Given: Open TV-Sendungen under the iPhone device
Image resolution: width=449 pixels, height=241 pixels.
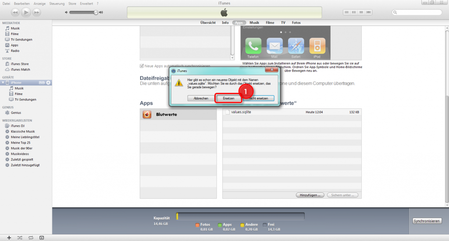Looking at the screenshot, I should click(x=26, y=99).
